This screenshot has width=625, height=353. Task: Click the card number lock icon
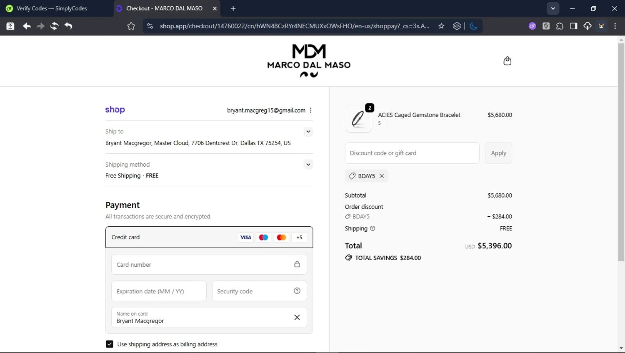(297, 264)
